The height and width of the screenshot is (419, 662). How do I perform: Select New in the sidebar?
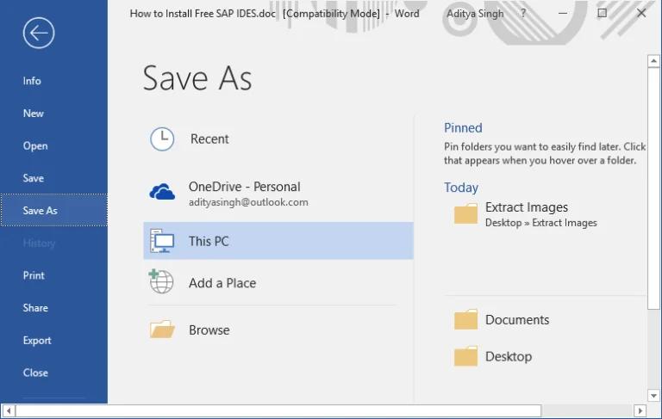pos(34,114)
